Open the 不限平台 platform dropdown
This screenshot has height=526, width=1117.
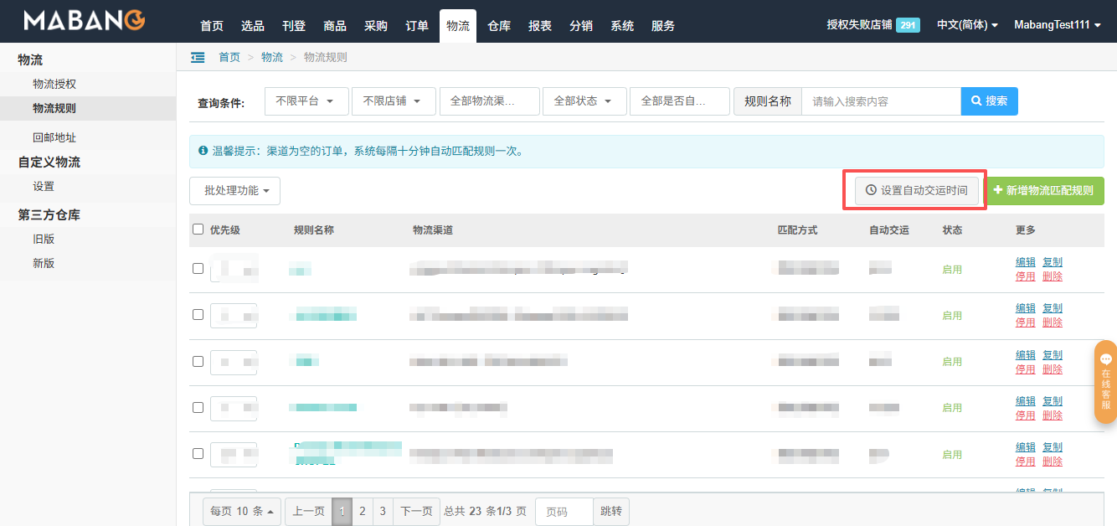(x=306, y=101)
